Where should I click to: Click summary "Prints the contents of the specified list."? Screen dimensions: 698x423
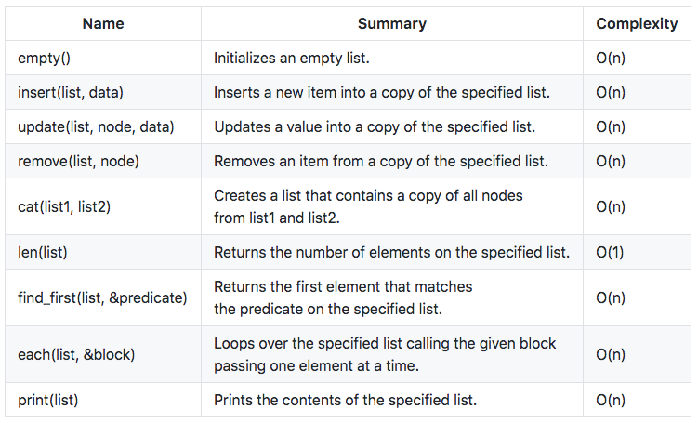345,400
